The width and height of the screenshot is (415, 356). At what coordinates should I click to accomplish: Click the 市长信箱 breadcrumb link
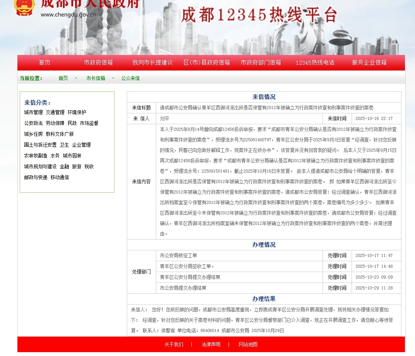(x=96, y=78)
